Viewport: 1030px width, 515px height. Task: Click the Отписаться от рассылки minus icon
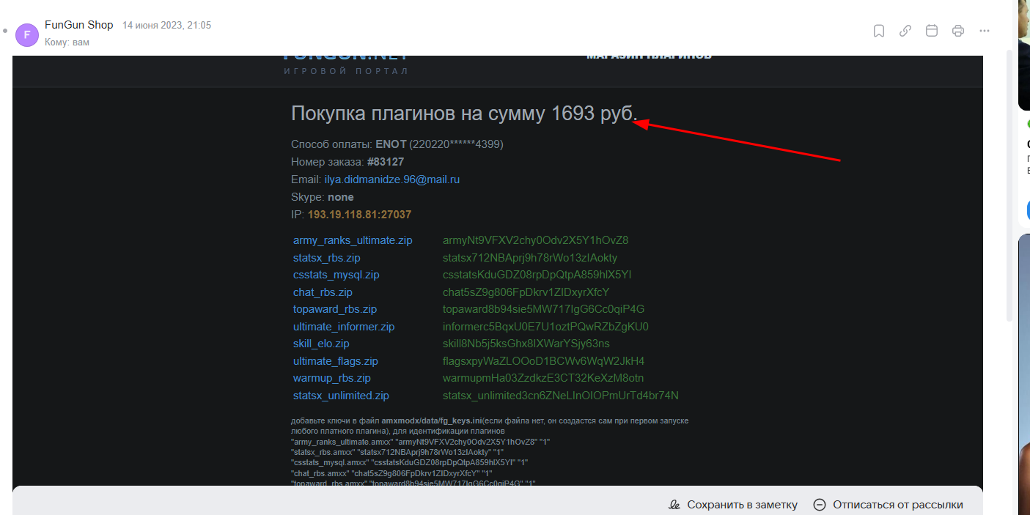click(820, 505)
